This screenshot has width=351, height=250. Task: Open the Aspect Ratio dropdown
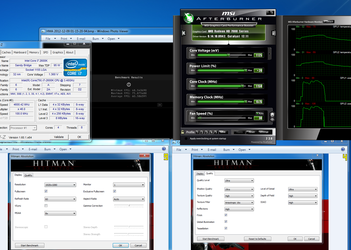[129, 199]
